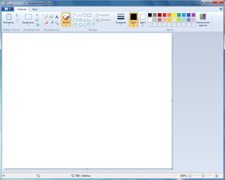Pick the purple color swatch
Image resolution: width=225 pixels, height=180 pixels.
coord(193,15)
